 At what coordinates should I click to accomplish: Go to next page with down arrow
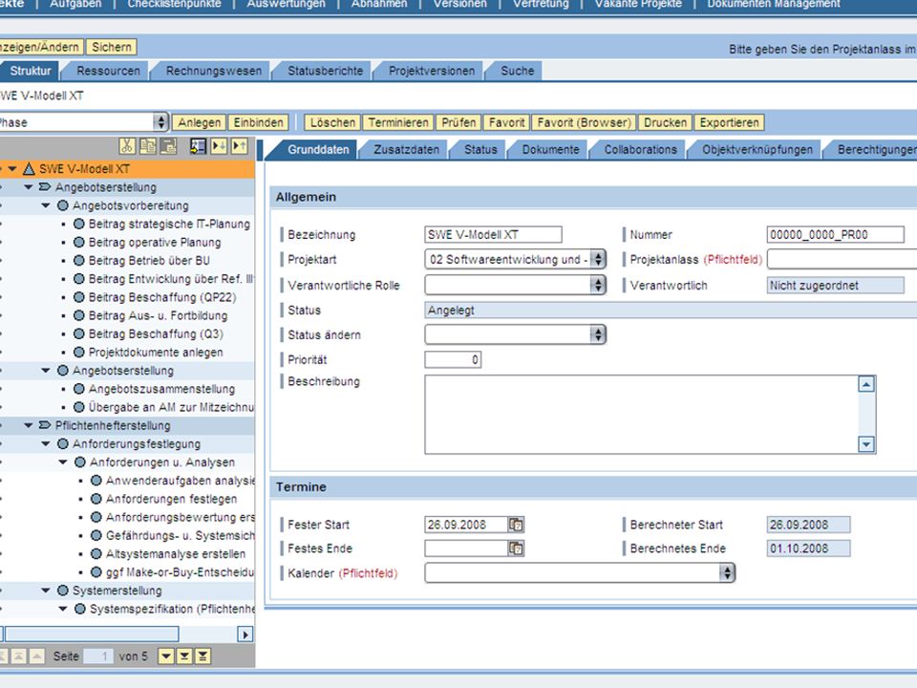click(166, 656)
